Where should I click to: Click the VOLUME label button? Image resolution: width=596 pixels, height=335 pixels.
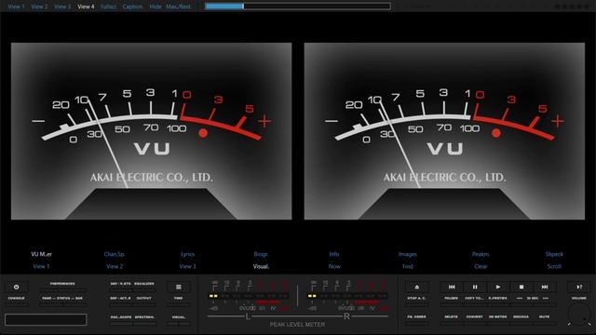pos(579,299)
